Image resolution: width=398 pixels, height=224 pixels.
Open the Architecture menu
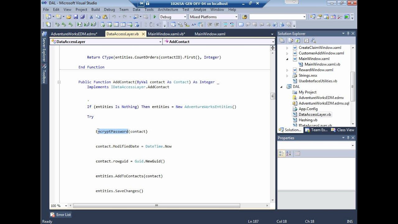pyautogui.click(x=168, y=10)
